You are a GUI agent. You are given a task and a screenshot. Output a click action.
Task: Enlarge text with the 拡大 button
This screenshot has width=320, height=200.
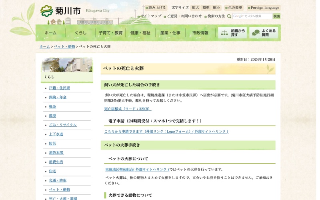(195, 8)
